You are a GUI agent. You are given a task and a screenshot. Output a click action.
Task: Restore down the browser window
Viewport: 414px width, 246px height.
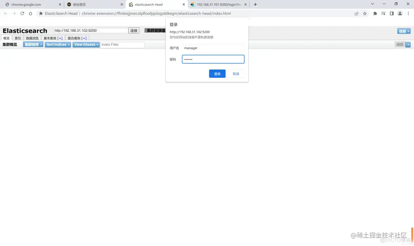tap(396, 4)
